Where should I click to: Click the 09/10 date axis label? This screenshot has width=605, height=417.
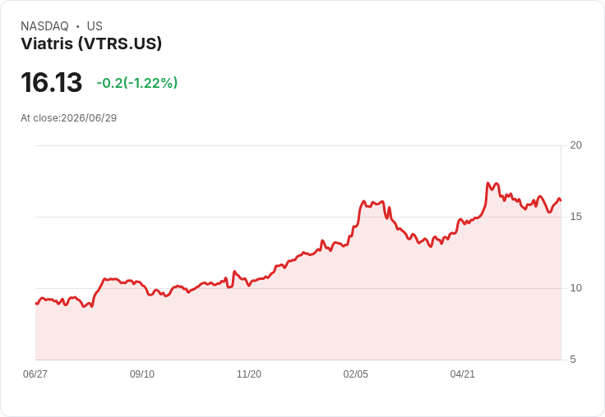(x=142, y=373)
